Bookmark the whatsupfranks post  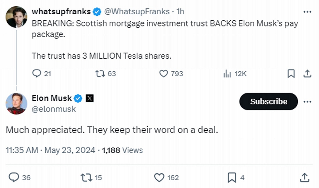291,74
